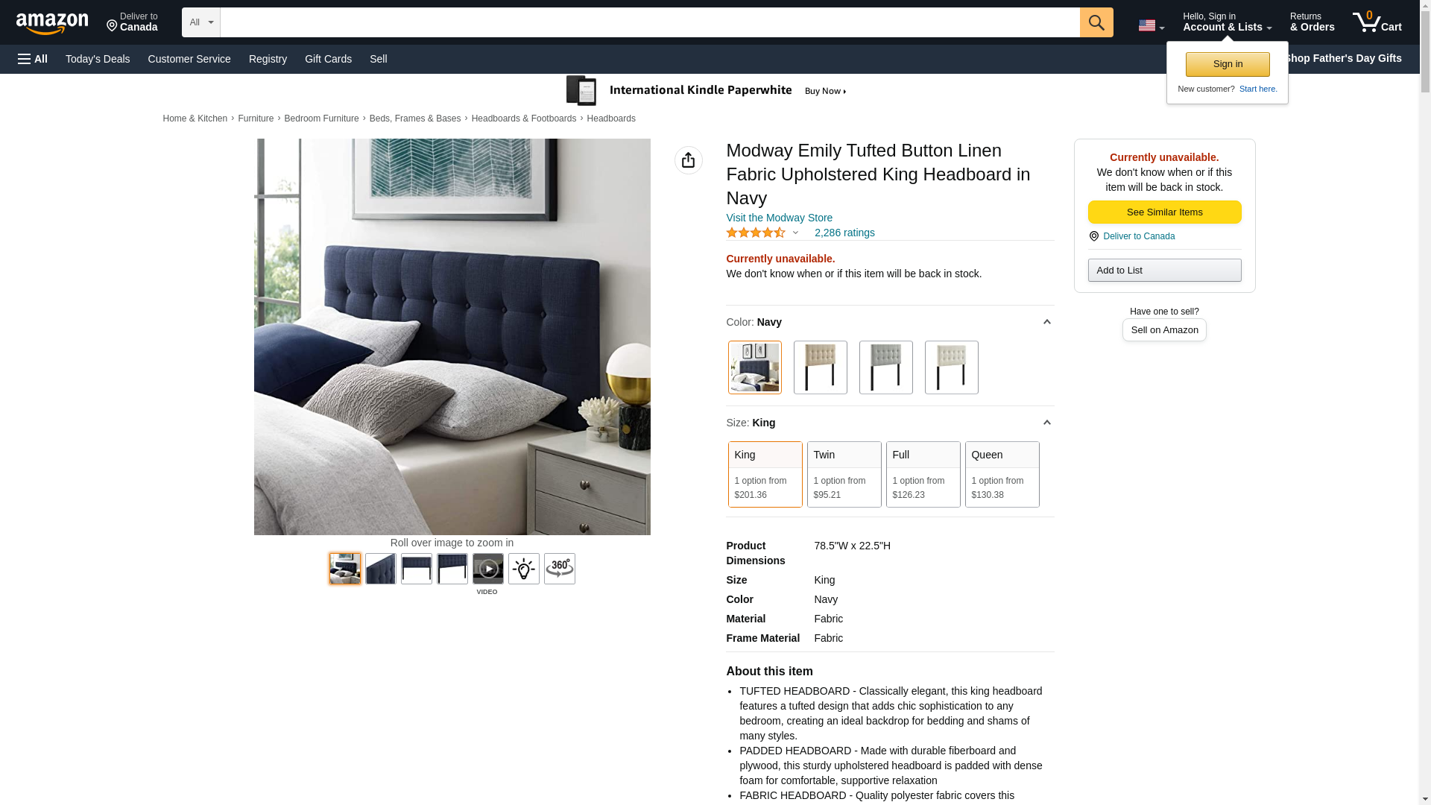Click the share icon beside product image
This screenshot has height=805, width=1431.
coord(689,160)
